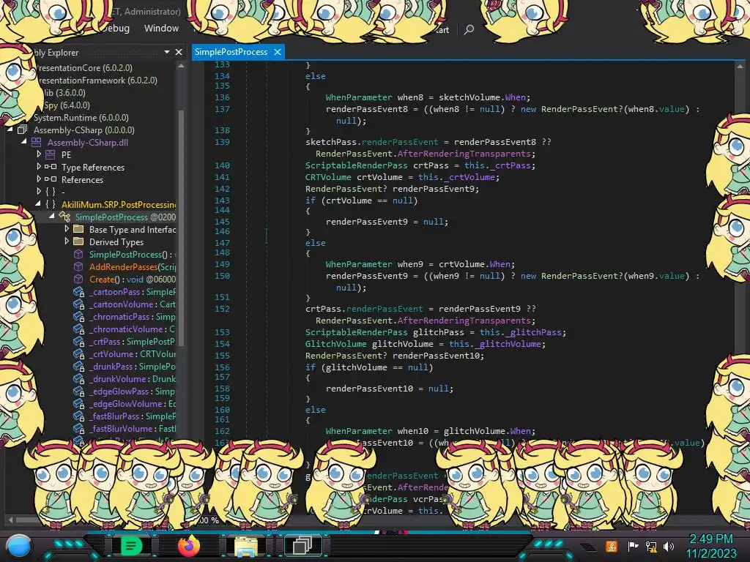Click the _cartoonPass private field icon
This screenshot has height=562, width=750.
coord(79,291)
